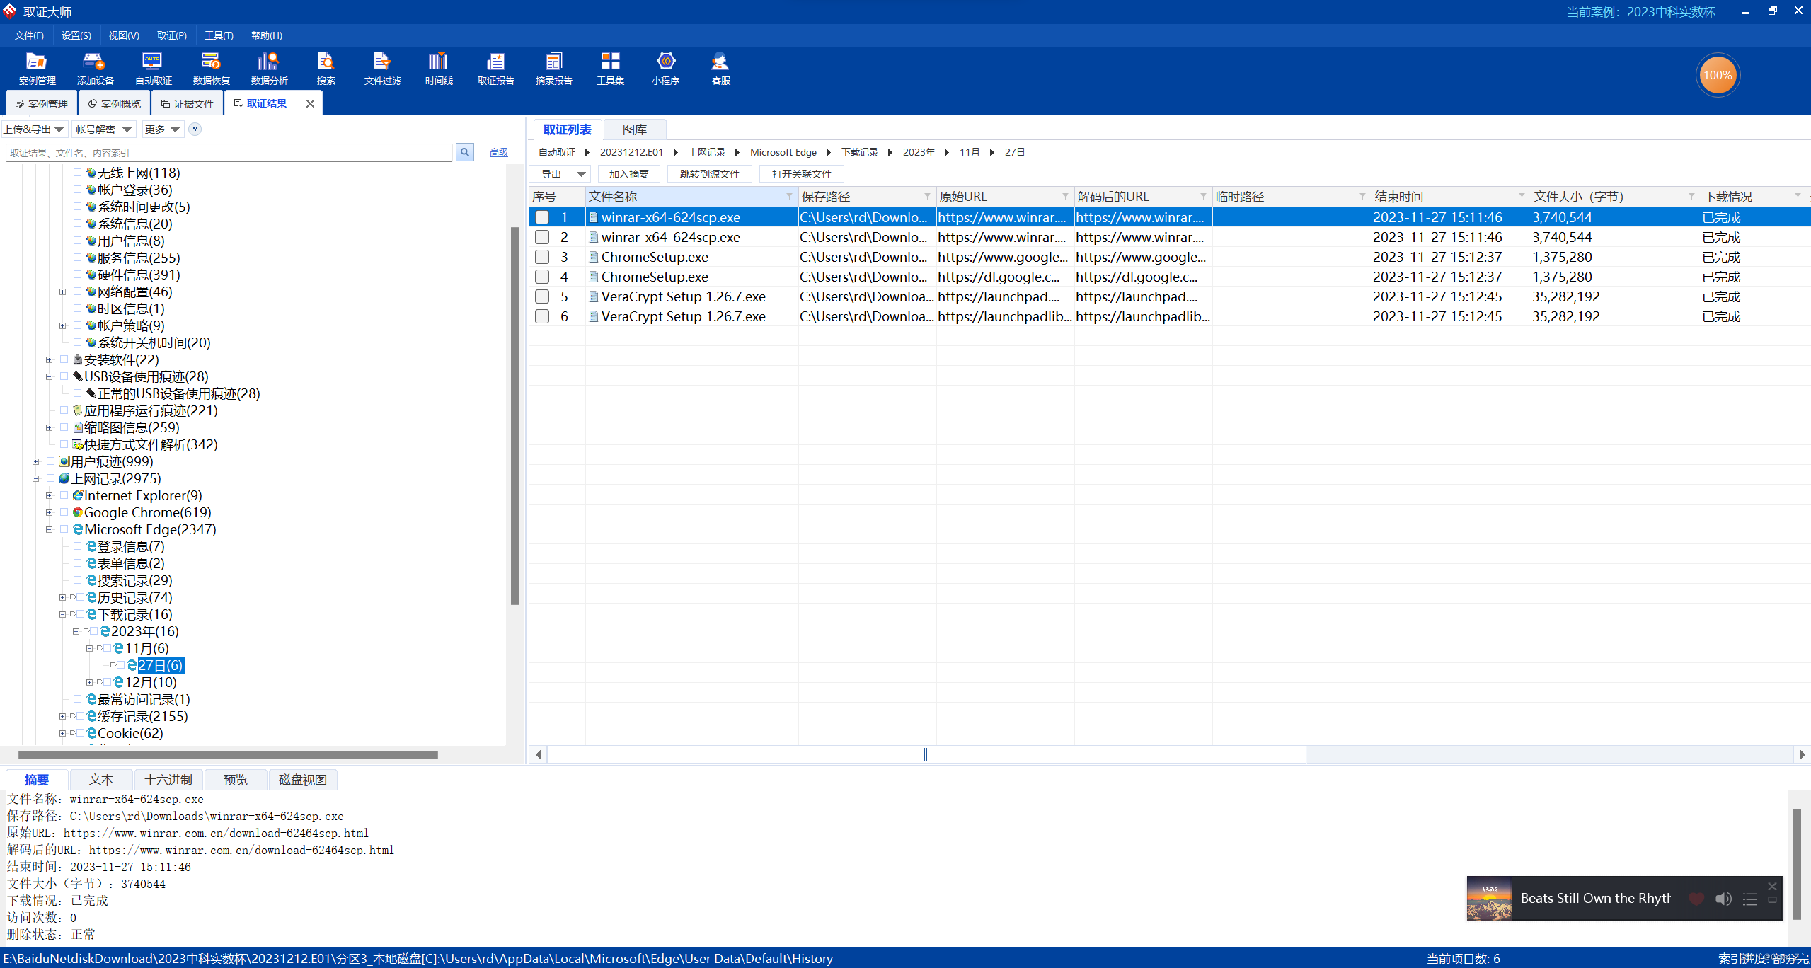Toggle checkbox beside Google Chrome(619) node
Screen dimensions: 1811x968
[64, 512]
